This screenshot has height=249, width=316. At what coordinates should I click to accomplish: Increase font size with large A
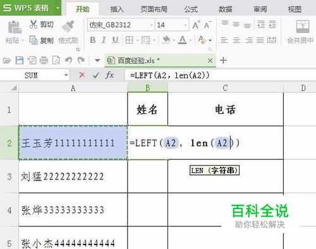click(196, 25)
